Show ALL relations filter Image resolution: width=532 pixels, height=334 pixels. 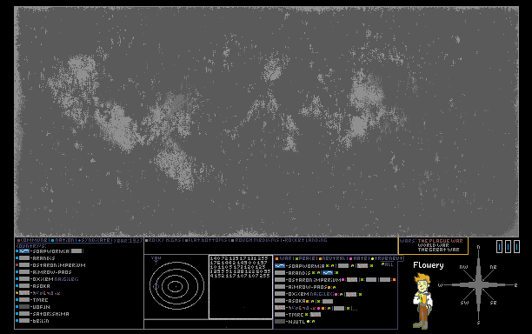point(388,264)
